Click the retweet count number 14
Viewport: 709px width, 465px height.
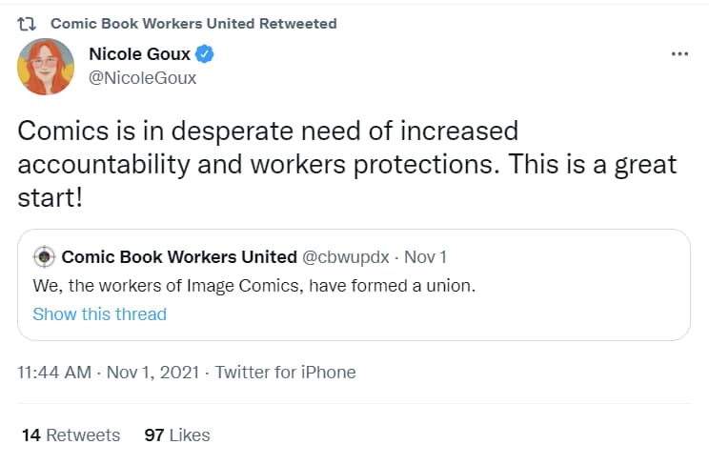(x=31, y=435)
